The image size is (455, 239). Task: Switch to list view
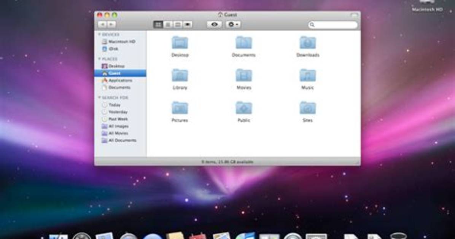168,25
